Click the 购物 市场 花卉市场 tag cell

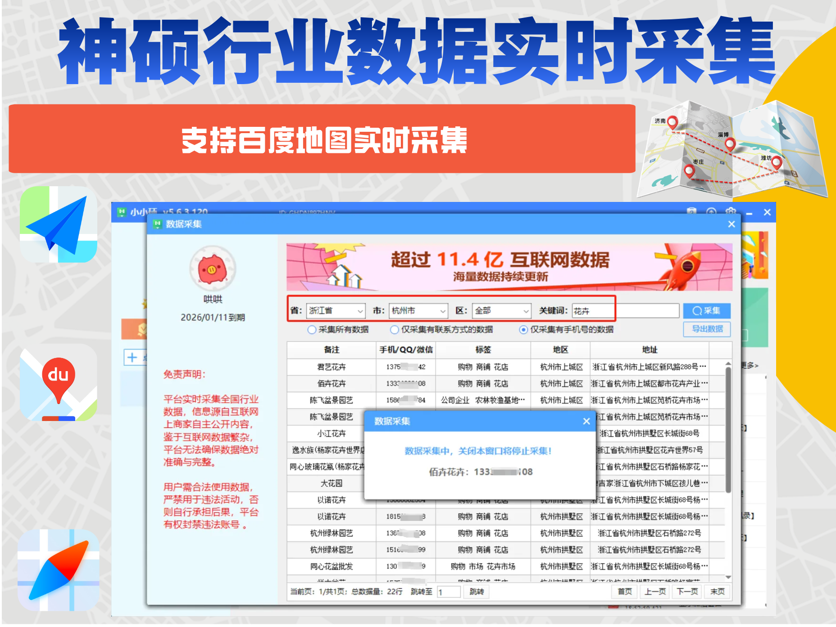click(x=483, y=567)
